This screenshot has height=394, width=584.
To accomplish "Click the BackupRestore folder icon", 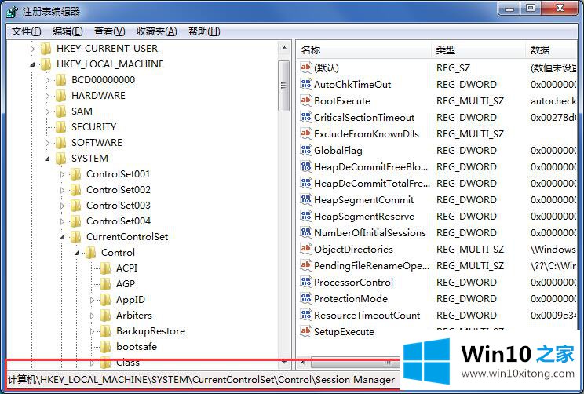I will 106,330.
